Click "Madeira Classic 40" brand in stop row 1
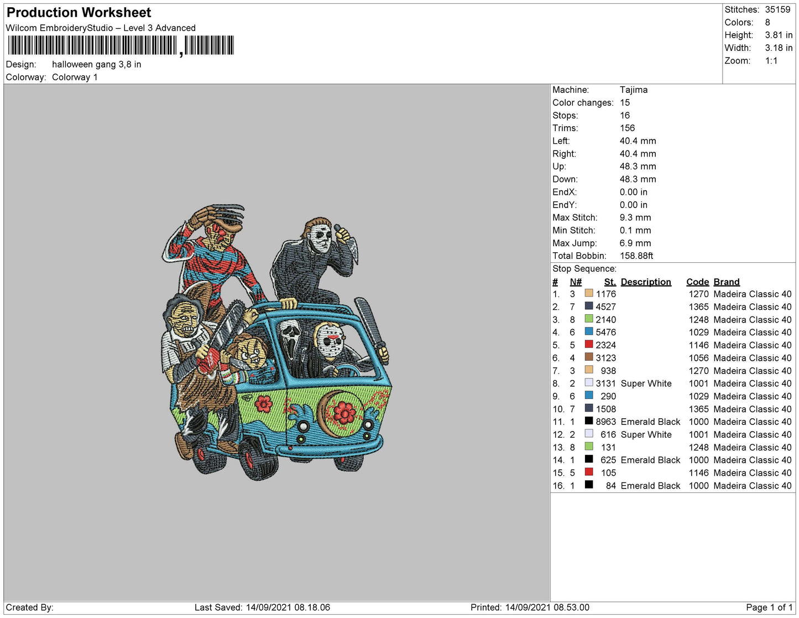This screenshot has width=799, height=618. [x=753, y=294]
